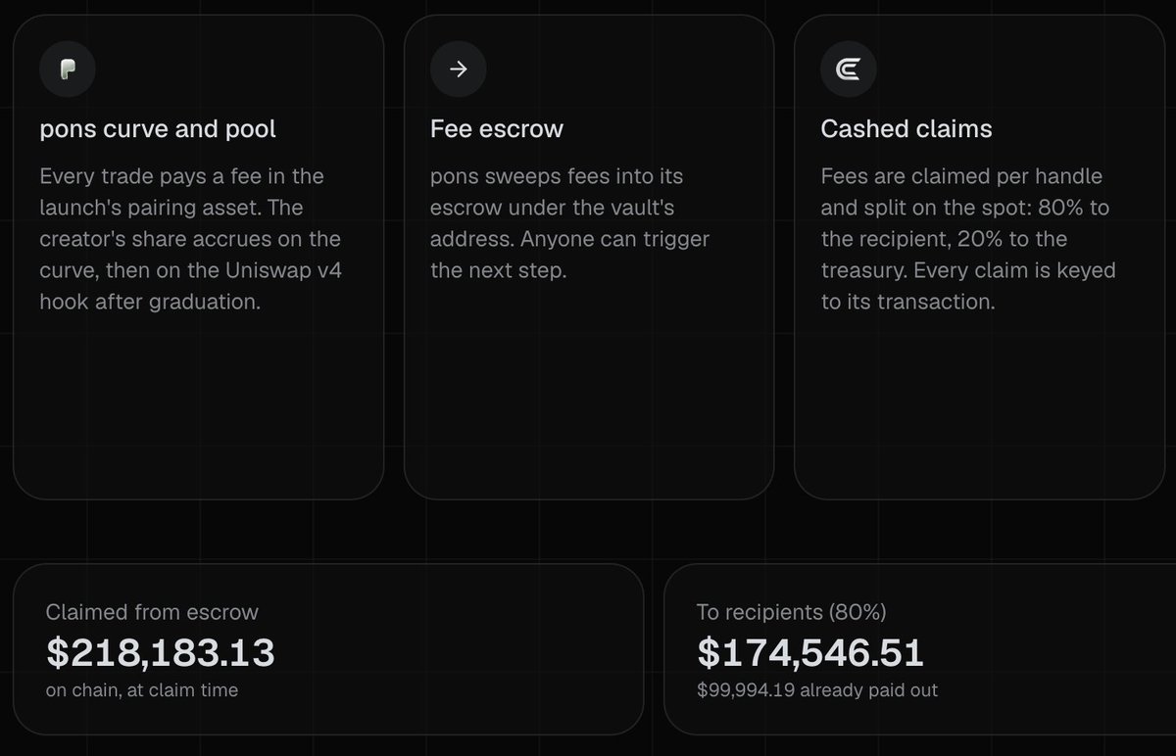The image size is (1176, 756).
Task: Click the Uniswap v4 hook description text
Action: point(191,286)
